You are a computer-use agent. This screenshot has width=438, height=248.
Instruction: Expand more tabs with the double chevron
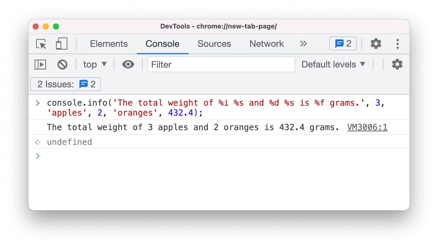pos(303,44)
